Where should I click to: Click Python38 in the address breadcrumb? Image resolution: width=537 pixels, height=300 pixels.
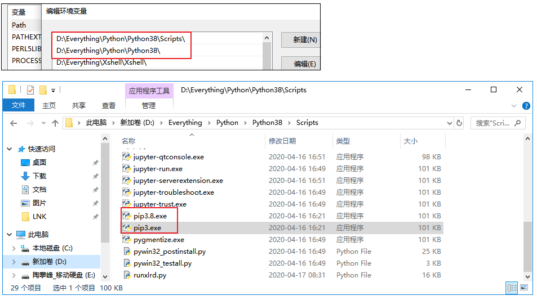267,123
